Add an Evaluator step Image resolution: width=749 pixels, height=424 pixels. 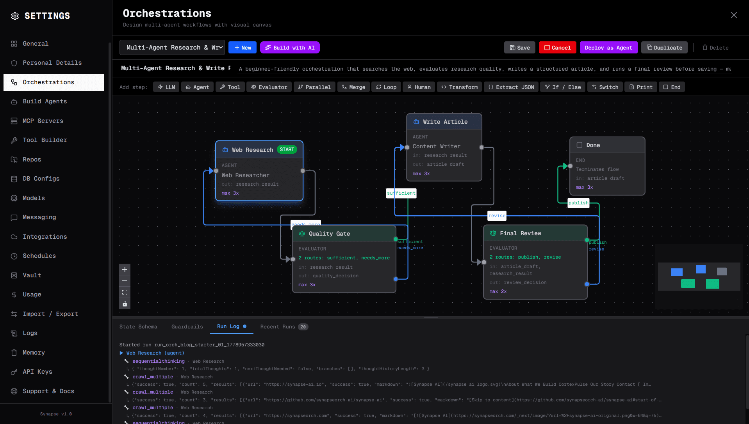point(269,87)
